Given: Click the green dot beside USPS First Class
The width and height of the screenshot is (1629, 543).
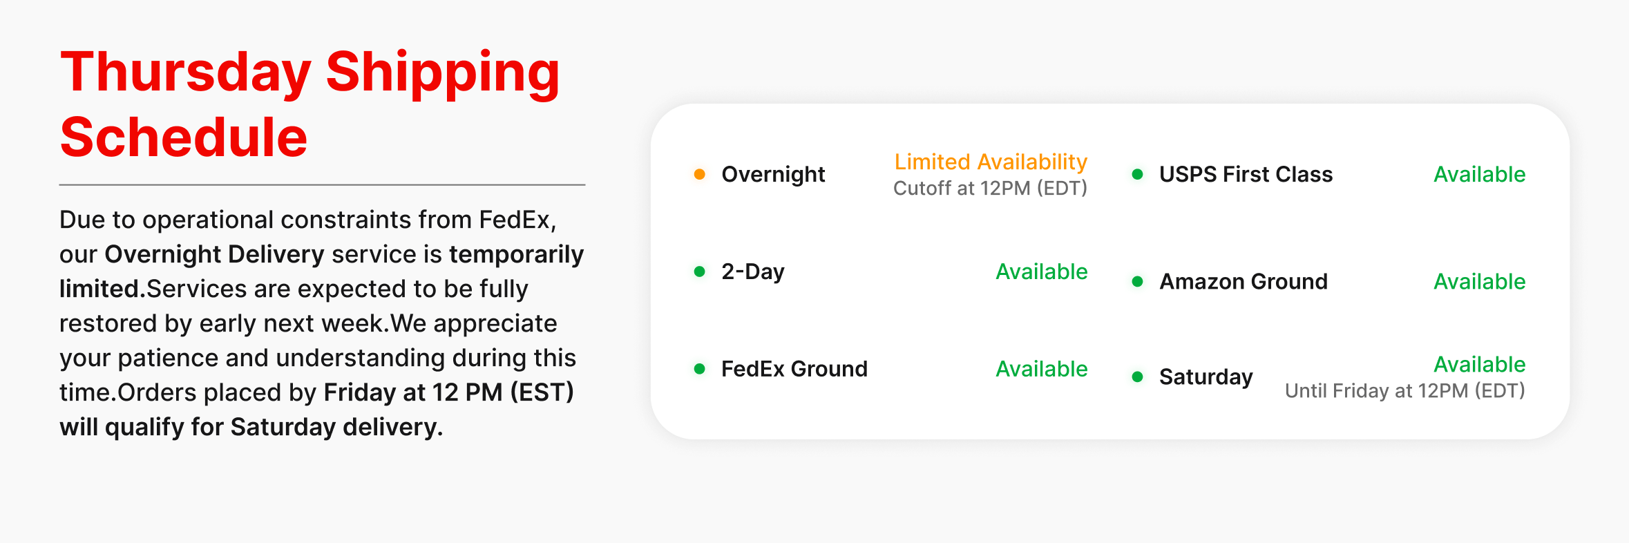Looking at the screenshot, I should 1137,174.
